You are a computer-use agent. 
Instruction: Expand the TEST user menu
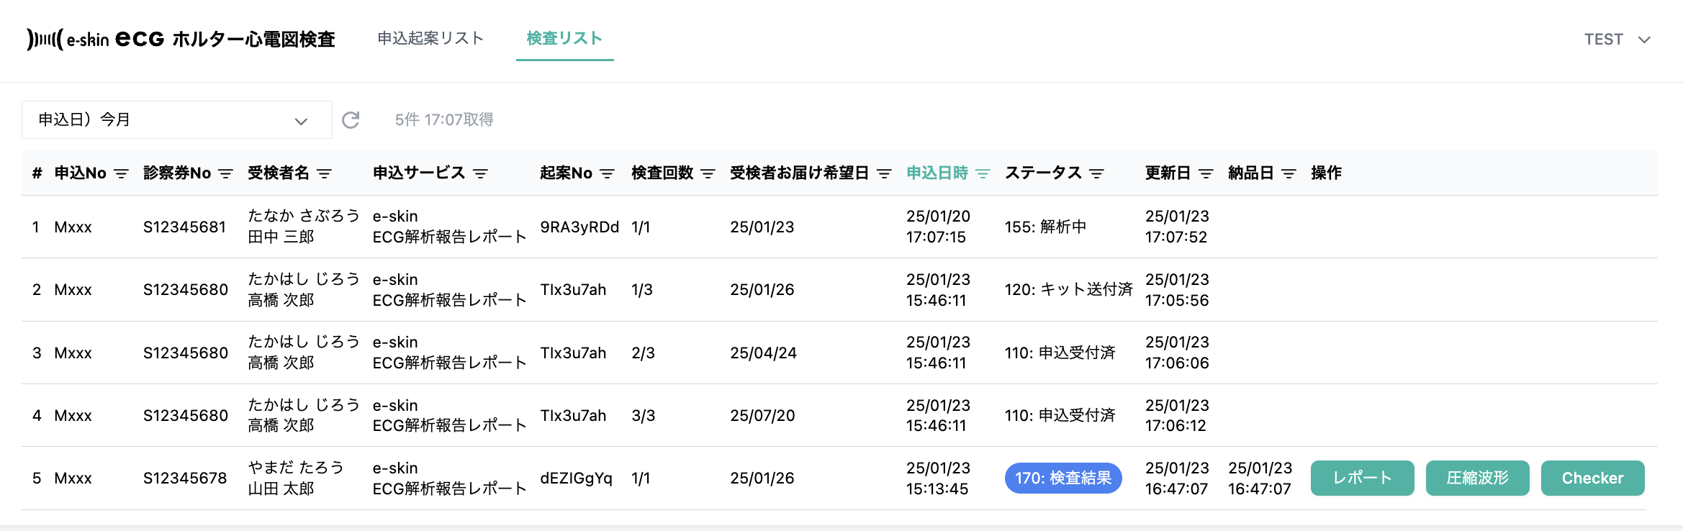[1617, 40]
